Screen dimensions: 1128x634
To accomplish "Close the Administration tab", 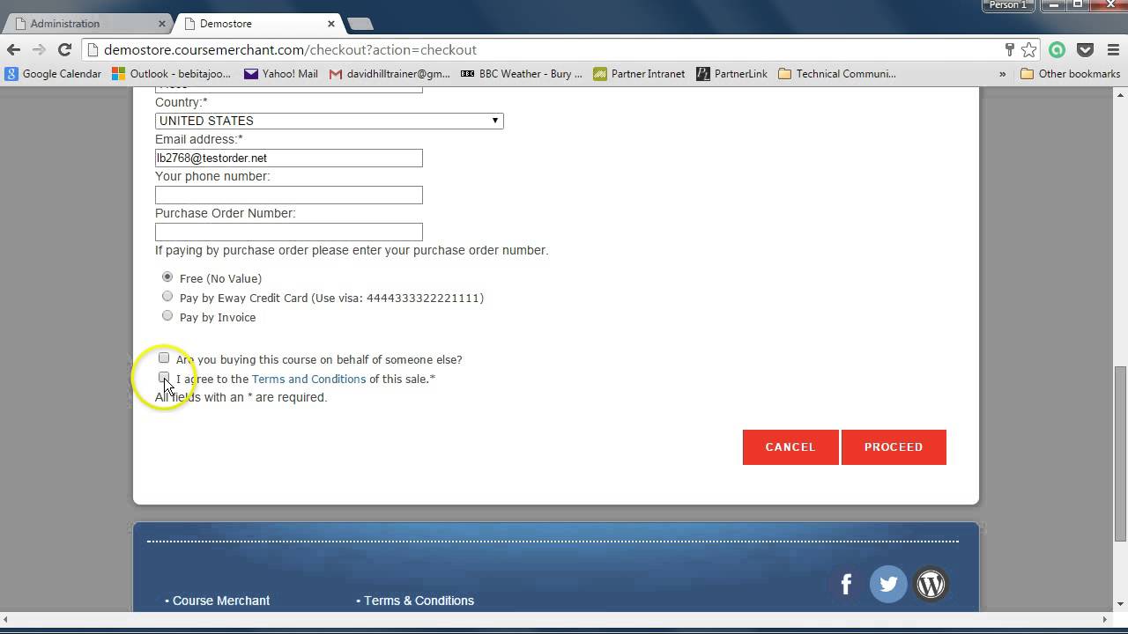I will click(x=162, y=24).
